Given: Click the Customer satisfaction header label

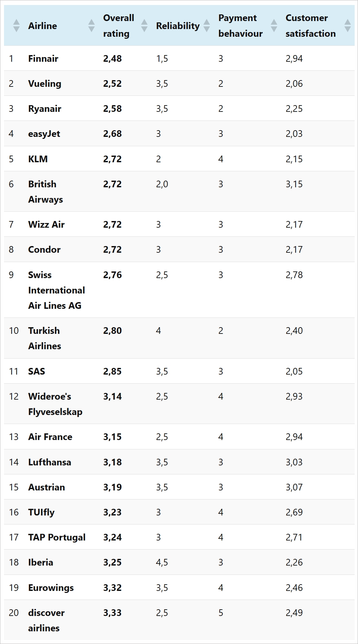Looking at the screenshot, I should [310, 26].
